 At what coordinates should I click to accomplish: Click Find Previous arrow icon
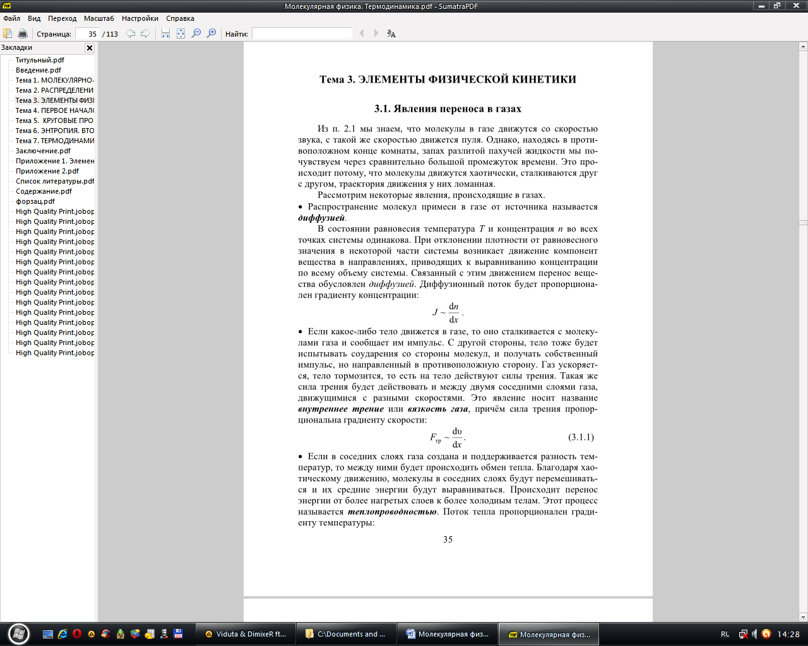[362, 33]
